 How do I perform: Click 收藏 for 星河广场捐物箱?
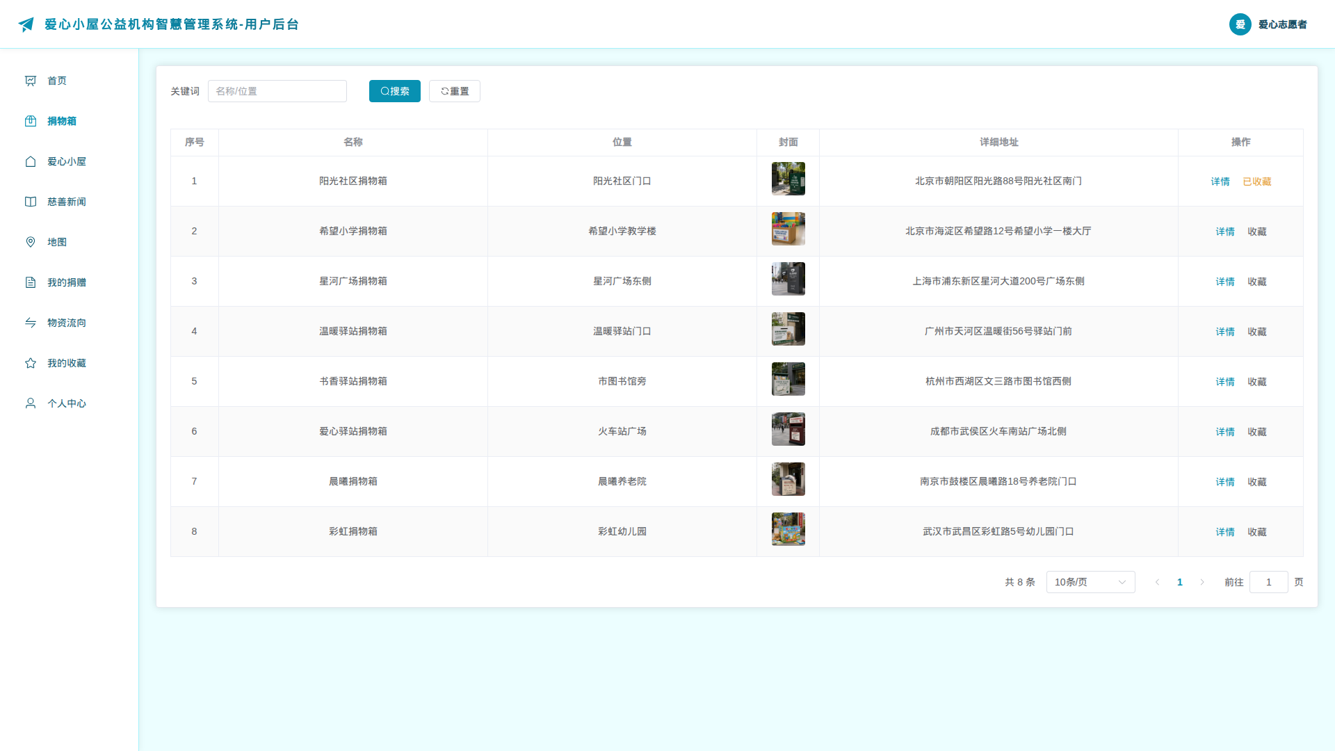(x=1257, y=282)
